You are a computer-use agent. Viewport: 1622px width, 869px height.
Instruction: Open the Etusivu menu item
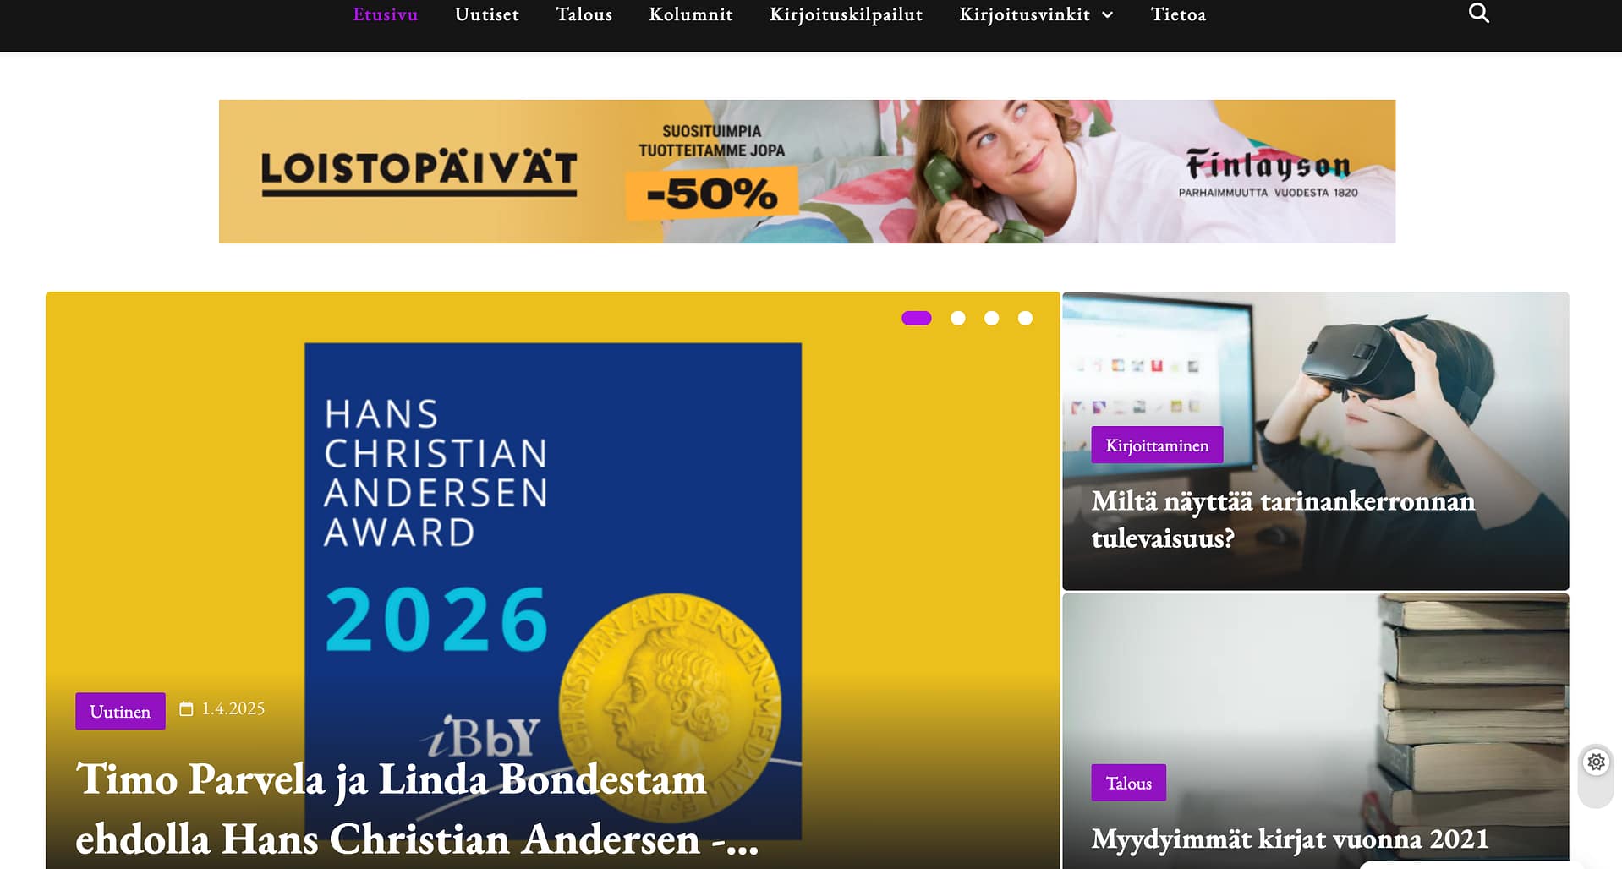[x=386, y=14]
